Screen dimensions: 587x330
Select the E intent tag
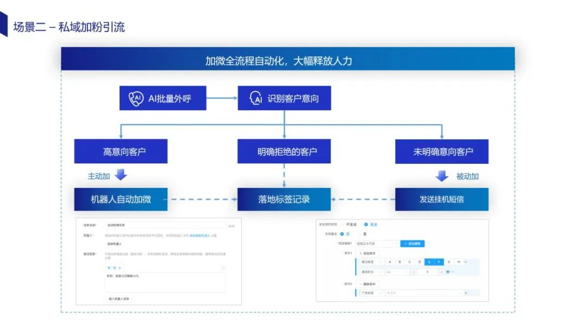click(x=429, y=262)
